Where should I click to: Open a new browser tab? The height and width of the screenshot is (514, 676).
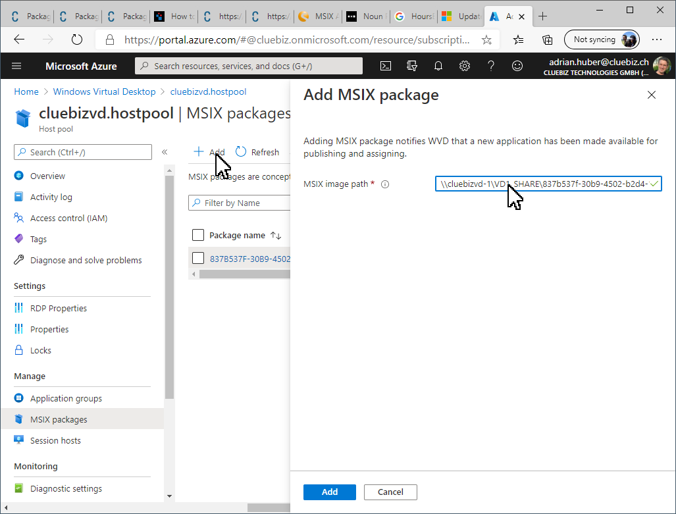click(x=543, y=16)
